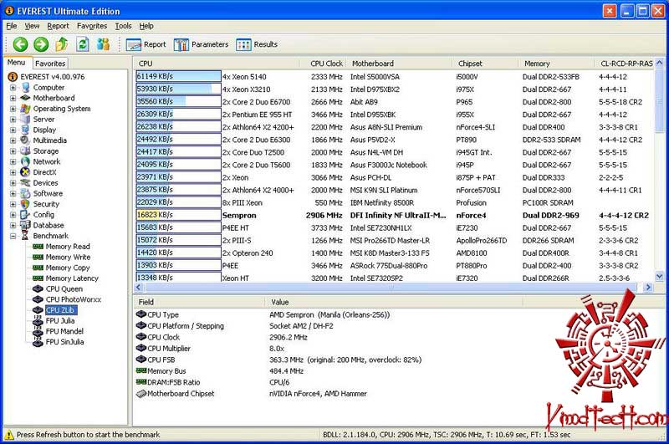The width and height of the screenshot is (669, 444).
Task: Select the Memory Latency benchmark
Action: [72, 278]
